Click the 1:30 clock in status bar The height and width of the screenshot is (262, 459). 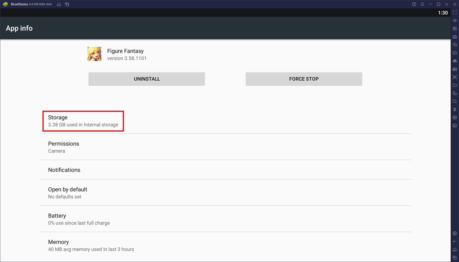(443, 13)
